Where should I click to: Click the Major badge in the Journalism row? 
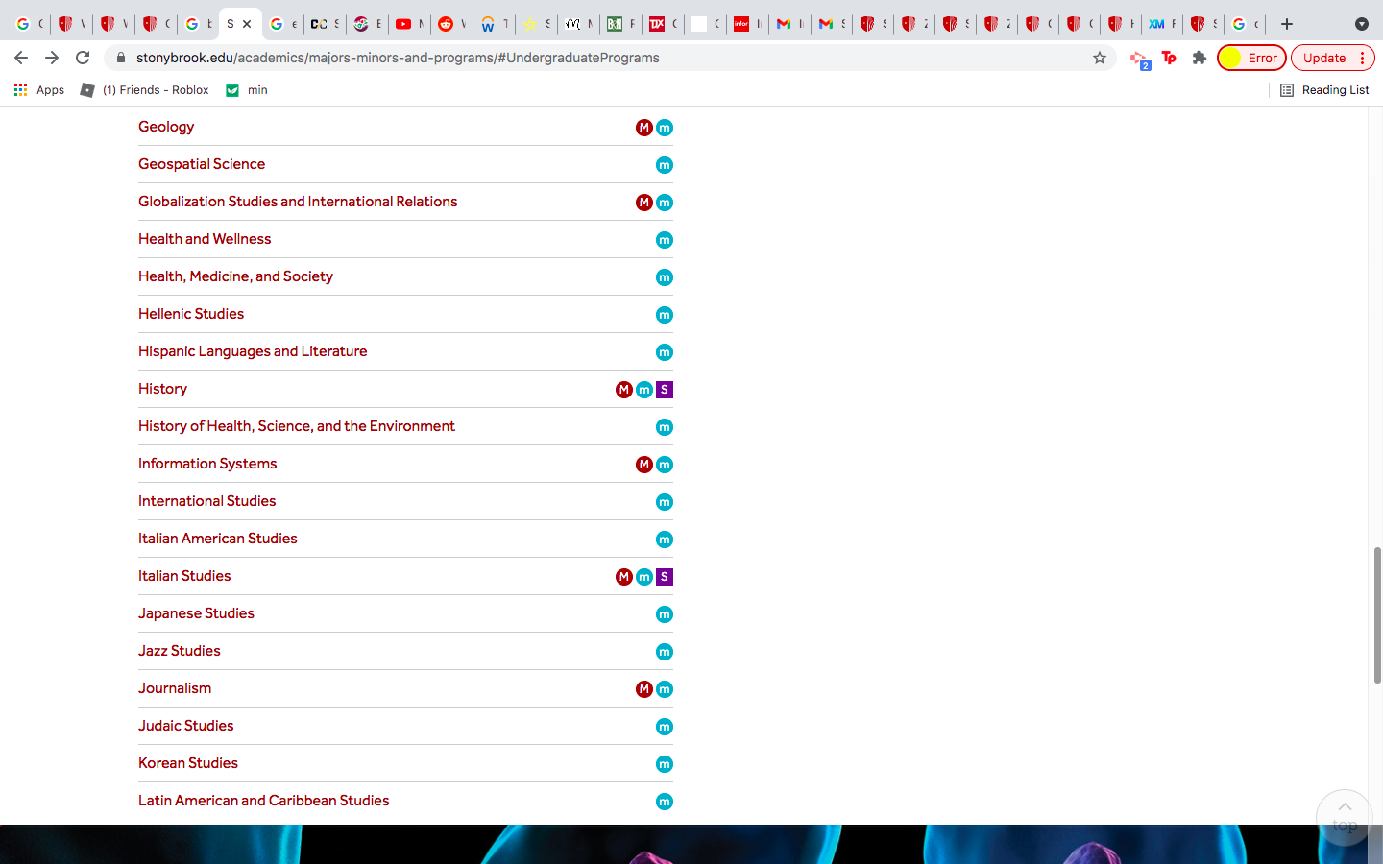pos(644,689)
